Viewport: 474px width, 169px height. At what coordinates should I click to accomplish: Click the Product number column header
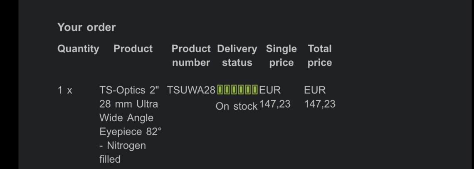pos(191,56)
